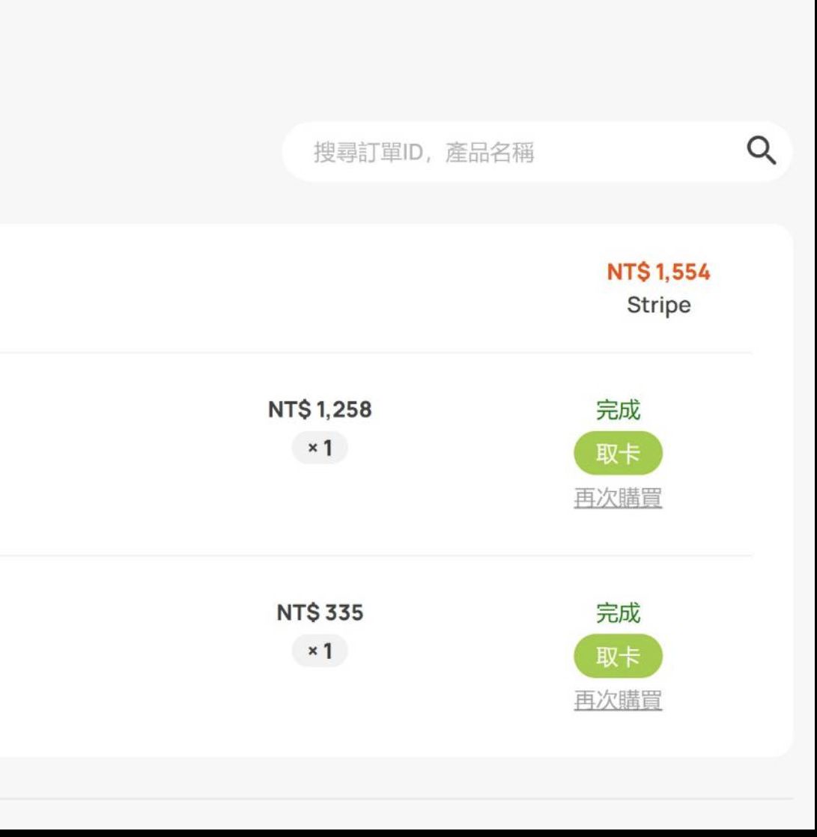This screenshot has width=817, height=837.
Task: Click the ×1 quantity badge under NT$ 1,258
Action: pos(320,448)
